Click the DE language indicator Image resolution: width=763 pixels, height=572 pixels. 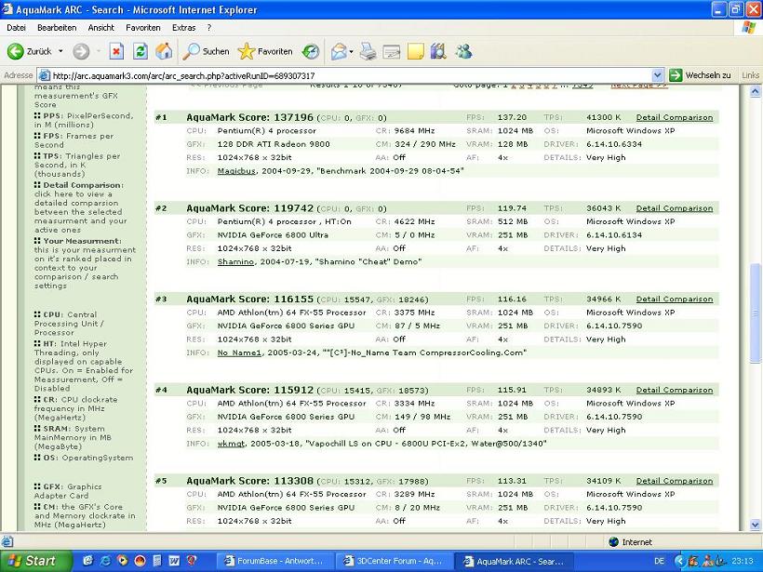(x=660, y=561)
